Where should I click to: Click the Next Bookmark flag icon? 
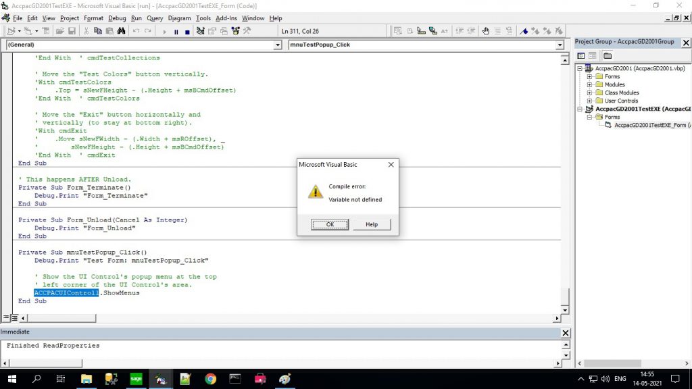coord(535,31)
